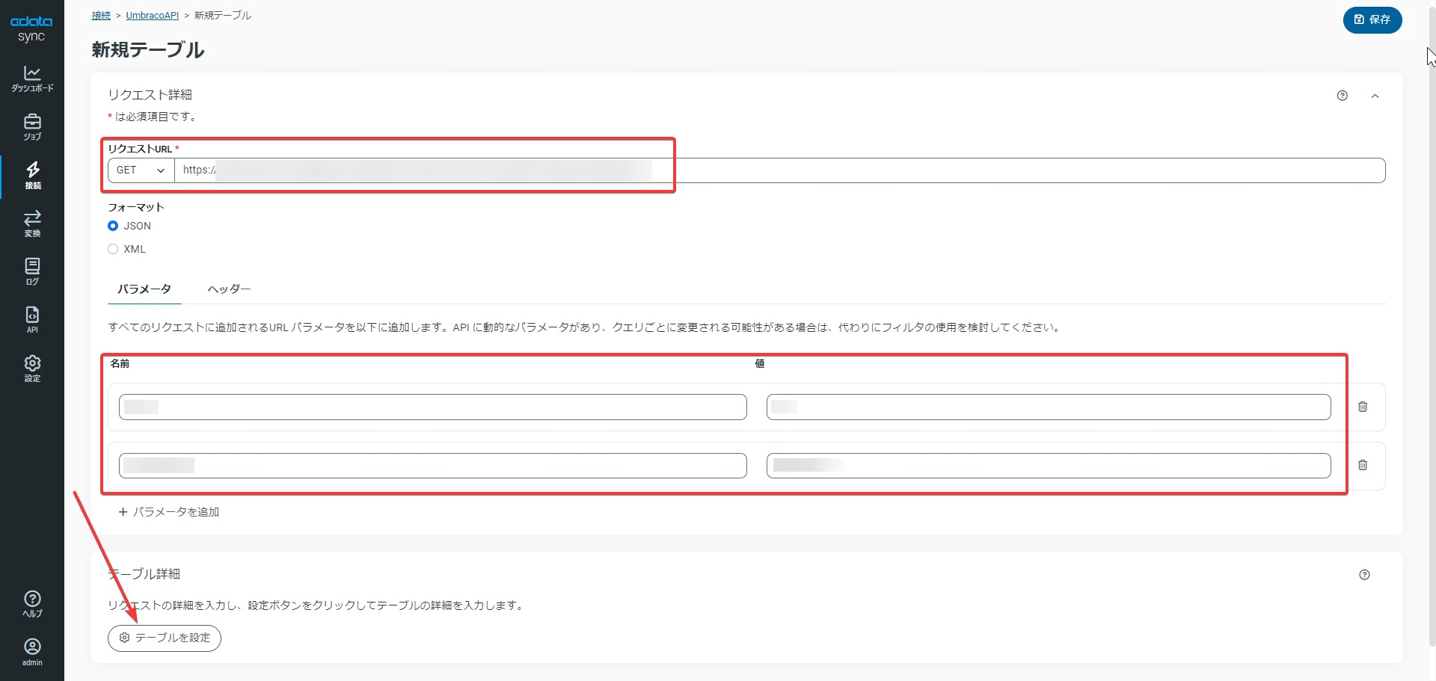1436x681 pixels.
Task: Select the 接続 sidebar icon
Action: 32,176
